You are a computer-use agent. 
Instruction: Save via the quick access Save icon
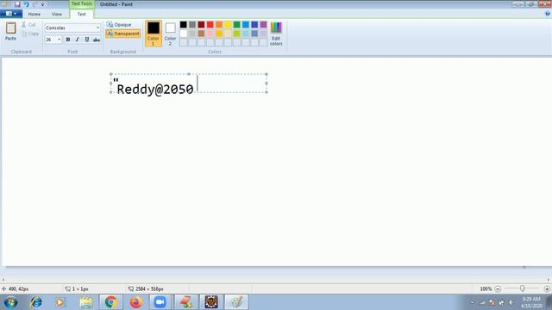coord(17,4)
